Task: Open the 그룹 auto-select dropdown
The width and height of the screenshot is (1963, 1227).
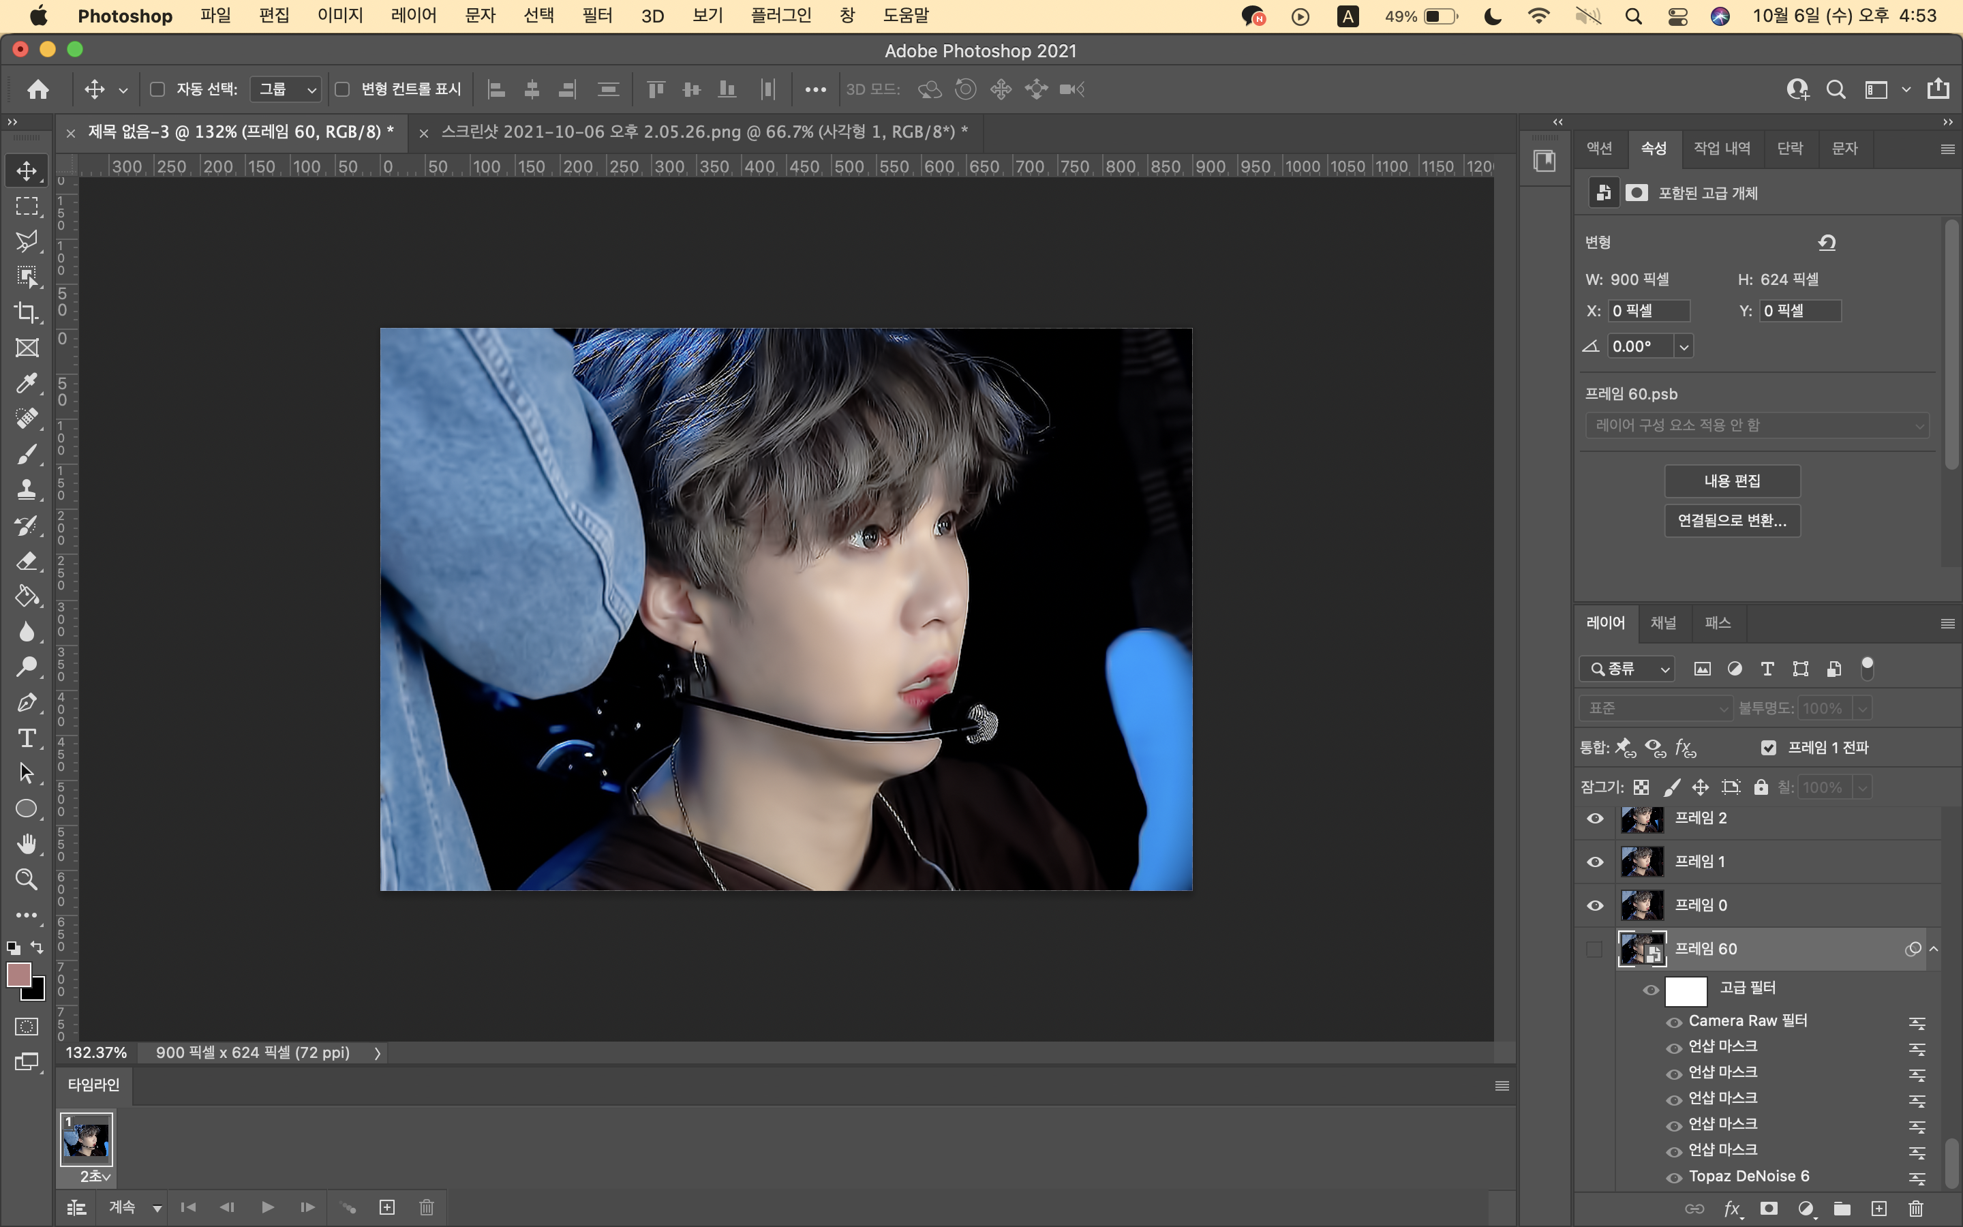Action: click(286, 89)
